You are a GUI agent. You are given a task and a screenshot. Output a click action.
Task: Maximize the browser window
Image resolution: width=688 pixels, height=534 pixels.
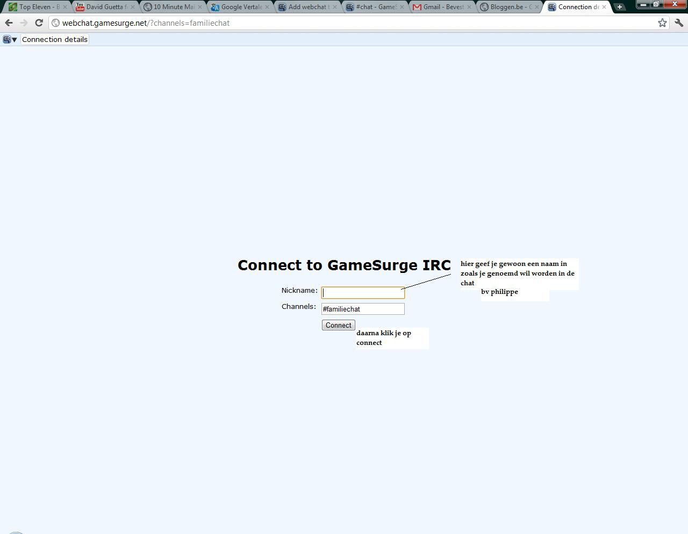(x=656, y=4)
